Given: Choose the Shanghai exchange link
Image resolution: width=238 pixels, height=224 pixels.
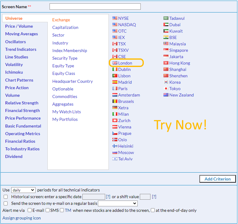Looking at the screenshot, I should [x=178, y=69].
